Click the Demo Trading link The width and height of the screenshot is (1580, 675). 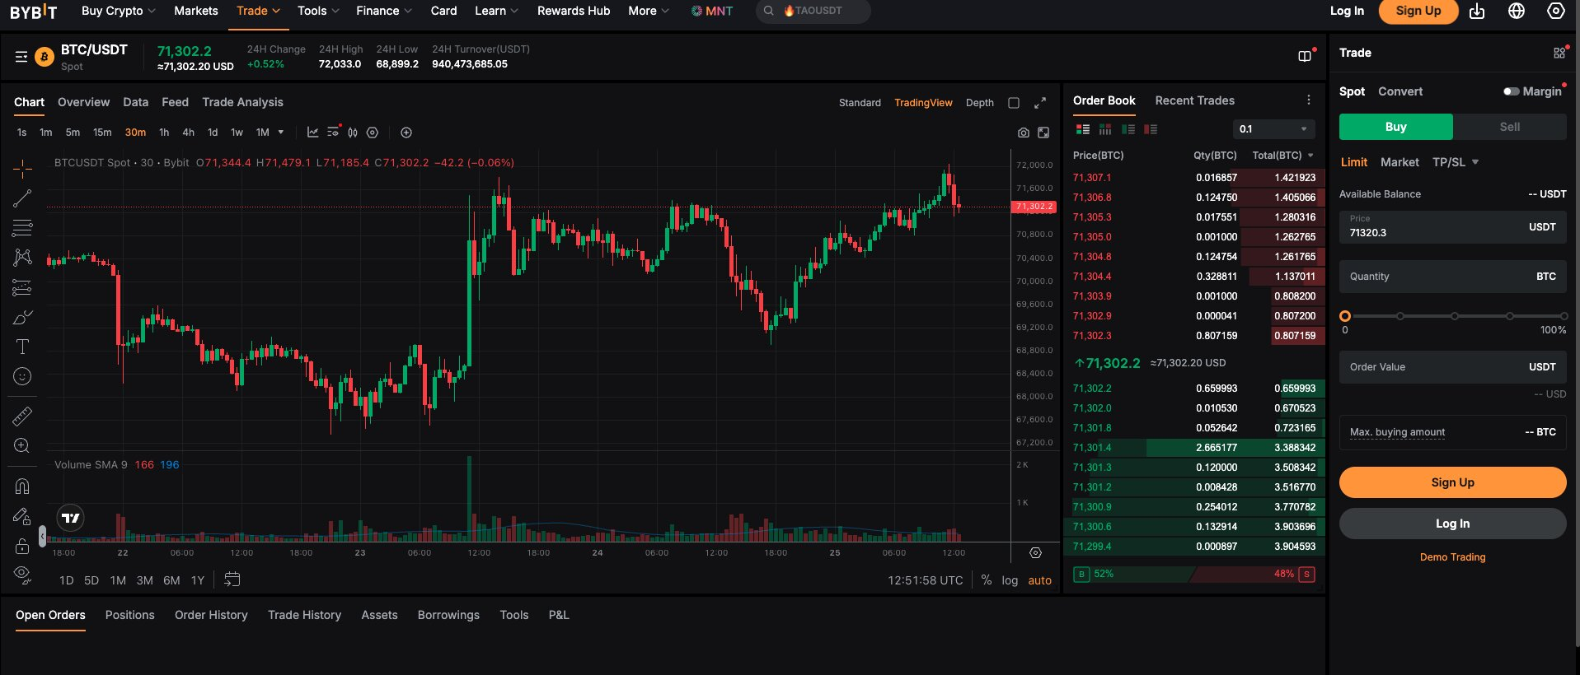click(1452, 557)
